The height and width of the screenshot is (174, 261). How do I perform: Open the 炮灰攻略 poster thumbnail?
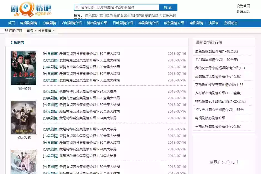tap(24, 117)
